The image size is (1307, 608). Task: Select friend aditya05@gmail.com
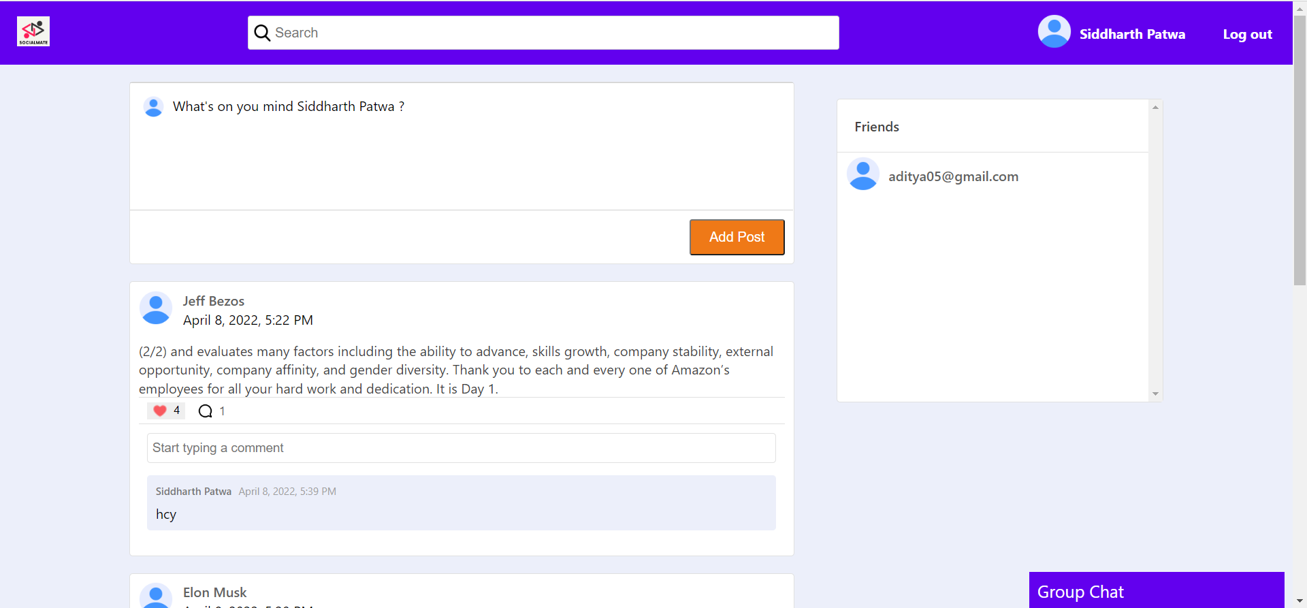coord(953,176)
